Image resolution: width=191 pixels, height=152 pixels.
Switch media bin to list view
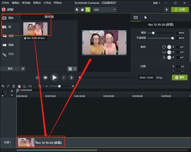[75, 69]
